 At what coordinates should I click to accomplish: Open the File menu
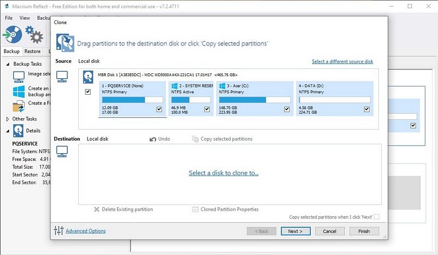[9, 18]
